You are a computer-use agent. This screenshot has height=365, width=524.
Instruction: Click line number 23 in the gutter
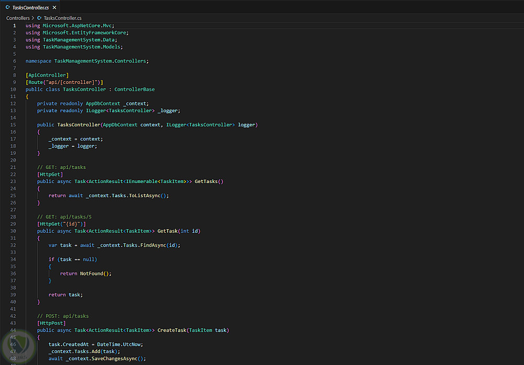tap(13, 181)
